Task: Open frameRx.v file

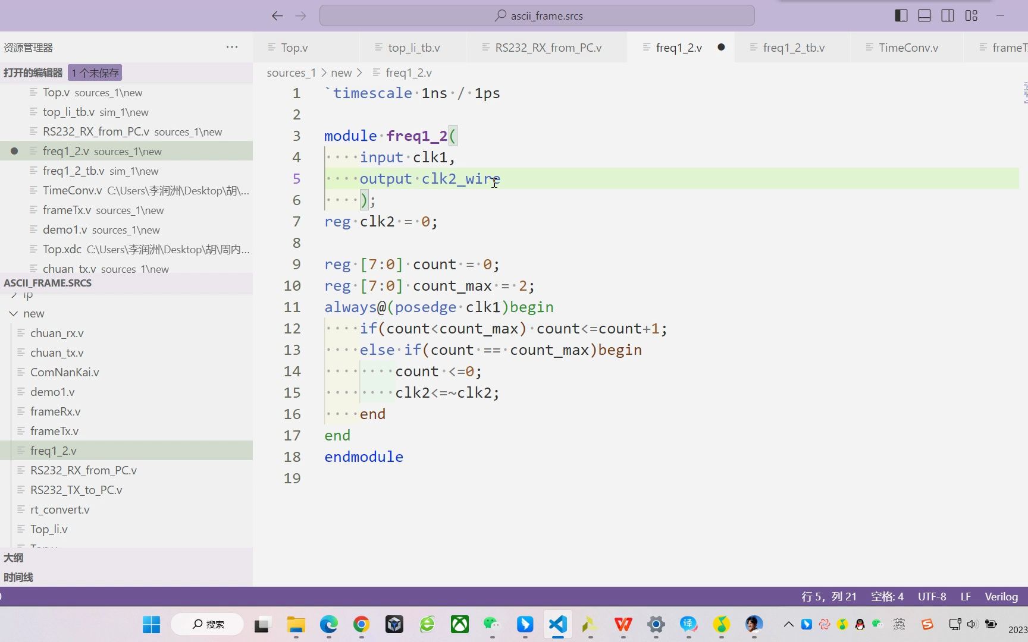Action: pos(126,411)
